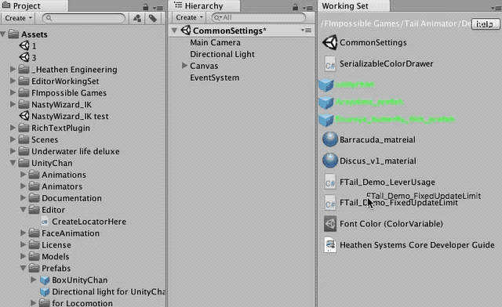This screenshot has width=502, height=307.
Task: Expand the BoxUnityChan prefab
Action: (33, 280)
